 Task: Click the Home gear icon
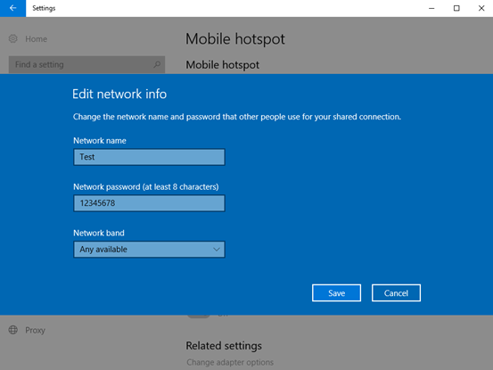pos(12,38)
